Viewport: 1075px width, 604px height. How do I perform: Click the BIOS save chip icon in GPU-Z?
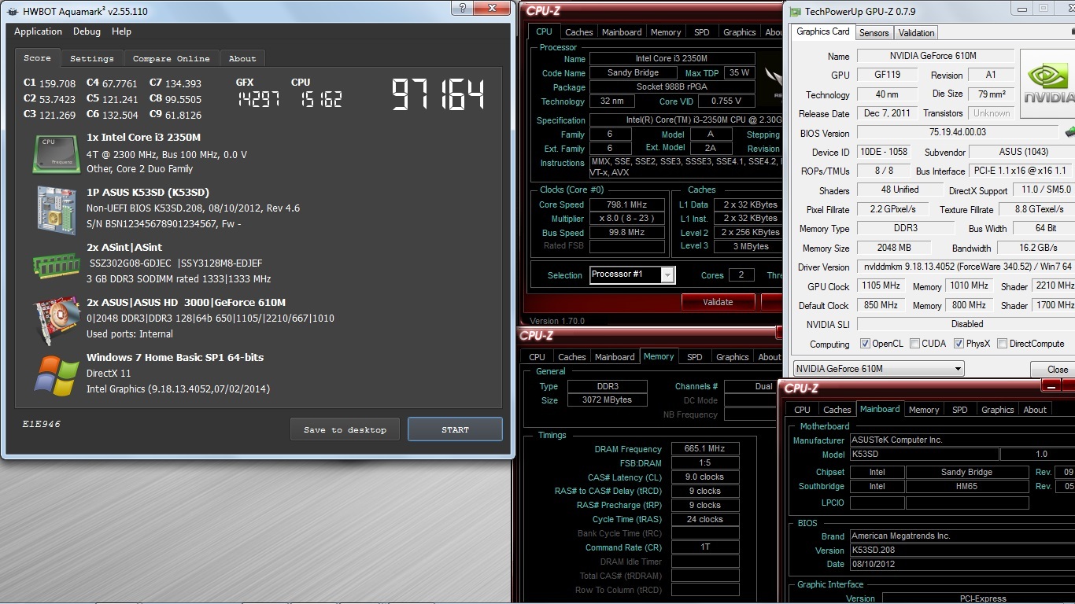(x=1069, y=132)
